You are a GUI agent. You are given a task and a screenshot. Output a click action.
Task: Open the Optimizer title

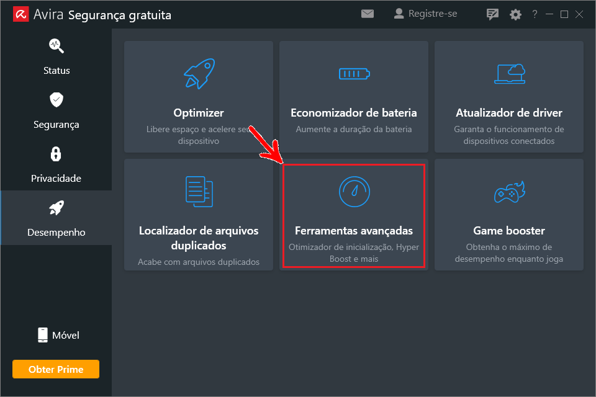coord(199,113)
